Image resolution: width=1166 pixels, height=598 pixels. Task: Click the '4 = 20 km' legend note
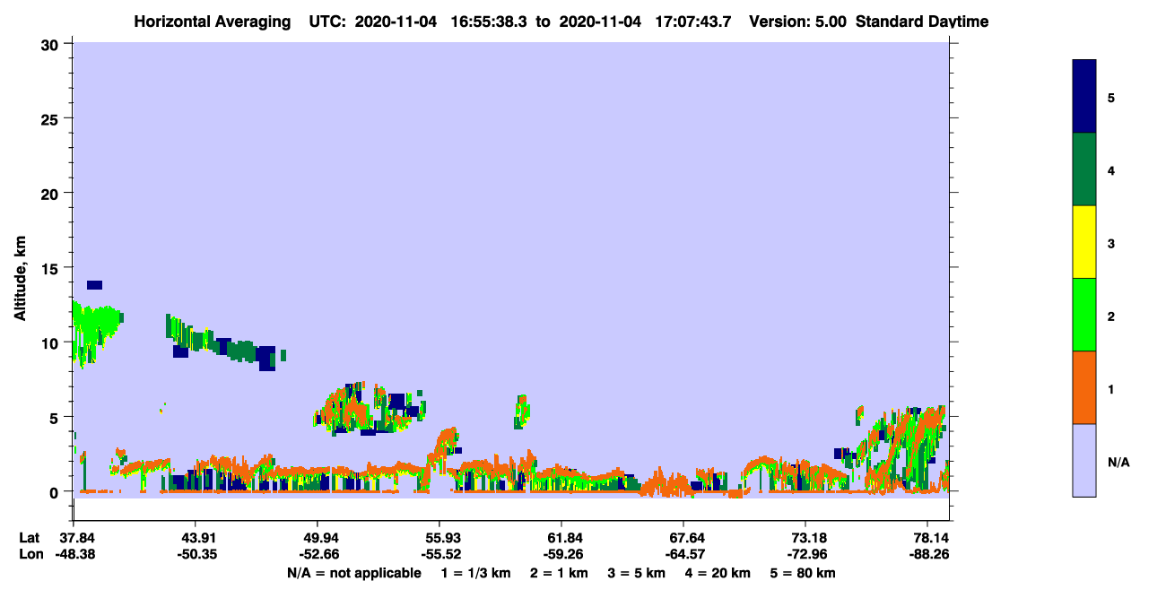[x=718, y=573]
